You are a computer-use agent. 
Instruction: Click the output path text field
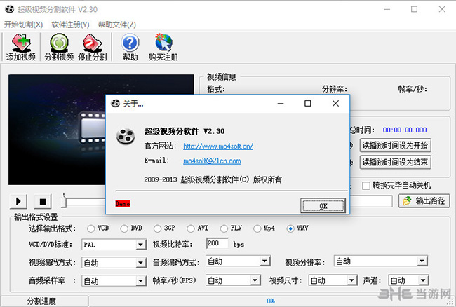click(x=371, y=201)
